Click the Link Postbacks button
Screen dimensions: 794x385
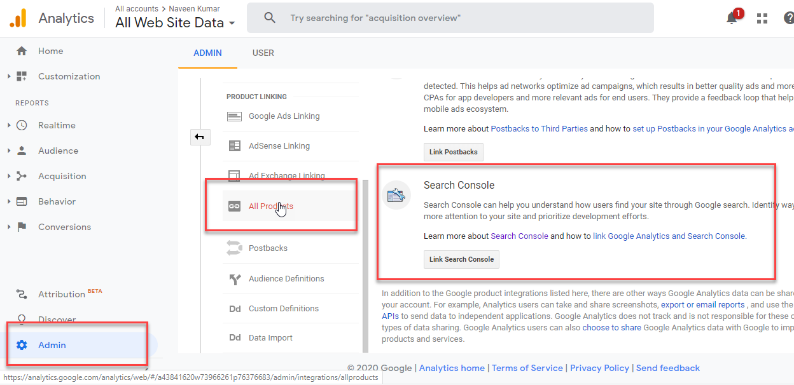(454, 152)
